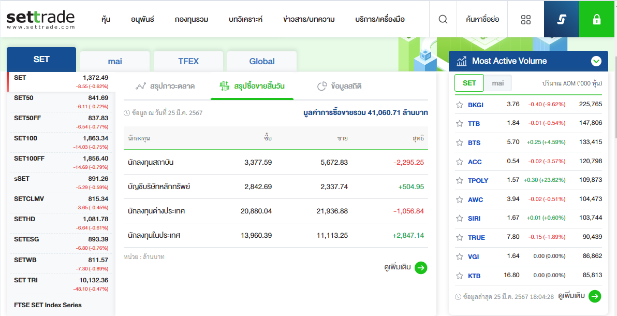
Task: Open the หุ้น menu
Action: tap(106, 19)
